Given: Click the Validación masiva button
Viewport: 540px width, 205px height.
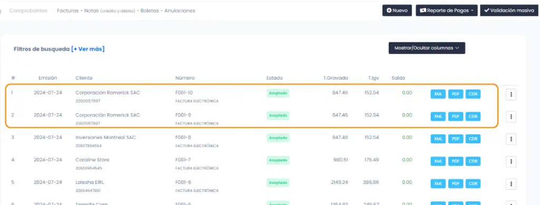Looking at the screenshot, I should click(x=509, y=11).
